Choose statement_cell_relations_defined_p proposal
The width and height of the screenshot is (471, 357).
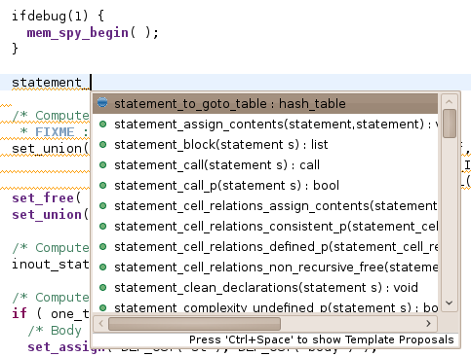[x=265, y=247]
